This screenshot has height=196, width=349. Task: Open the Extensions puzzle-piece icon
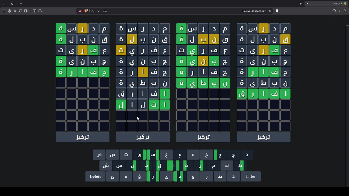click(x=40, y=11)
